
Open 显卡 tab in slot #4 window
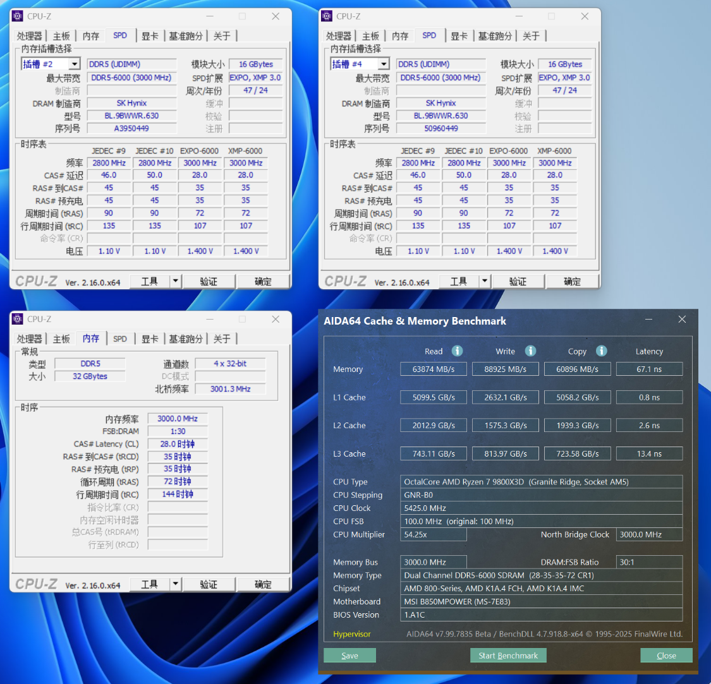pyautogui.click(x=459, y=36)
